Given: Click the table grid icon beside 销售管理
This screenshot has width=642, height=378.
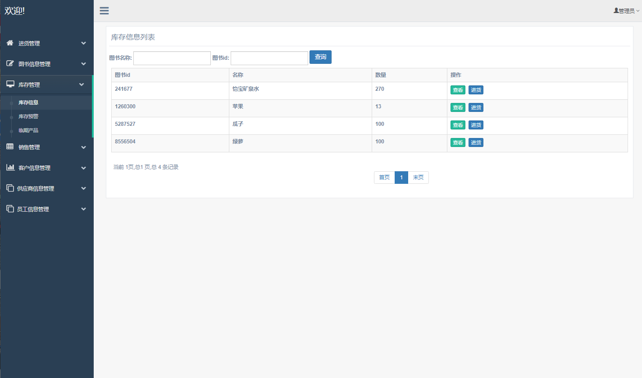Looking at the screenshot, I should (10, 147).
